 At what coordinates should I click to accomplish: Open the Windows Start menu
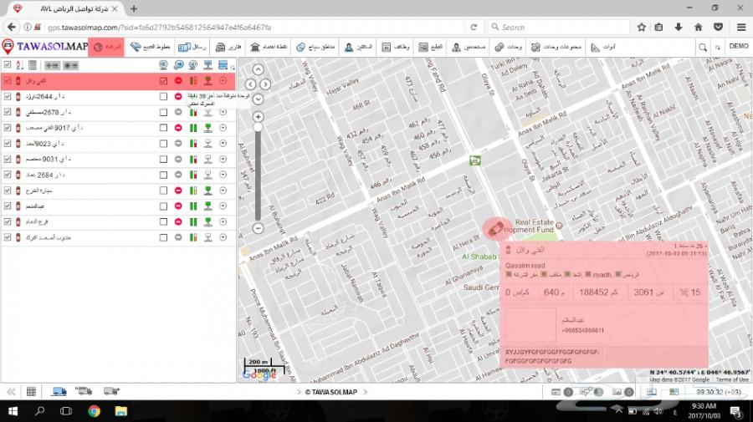tap(13, 411)
